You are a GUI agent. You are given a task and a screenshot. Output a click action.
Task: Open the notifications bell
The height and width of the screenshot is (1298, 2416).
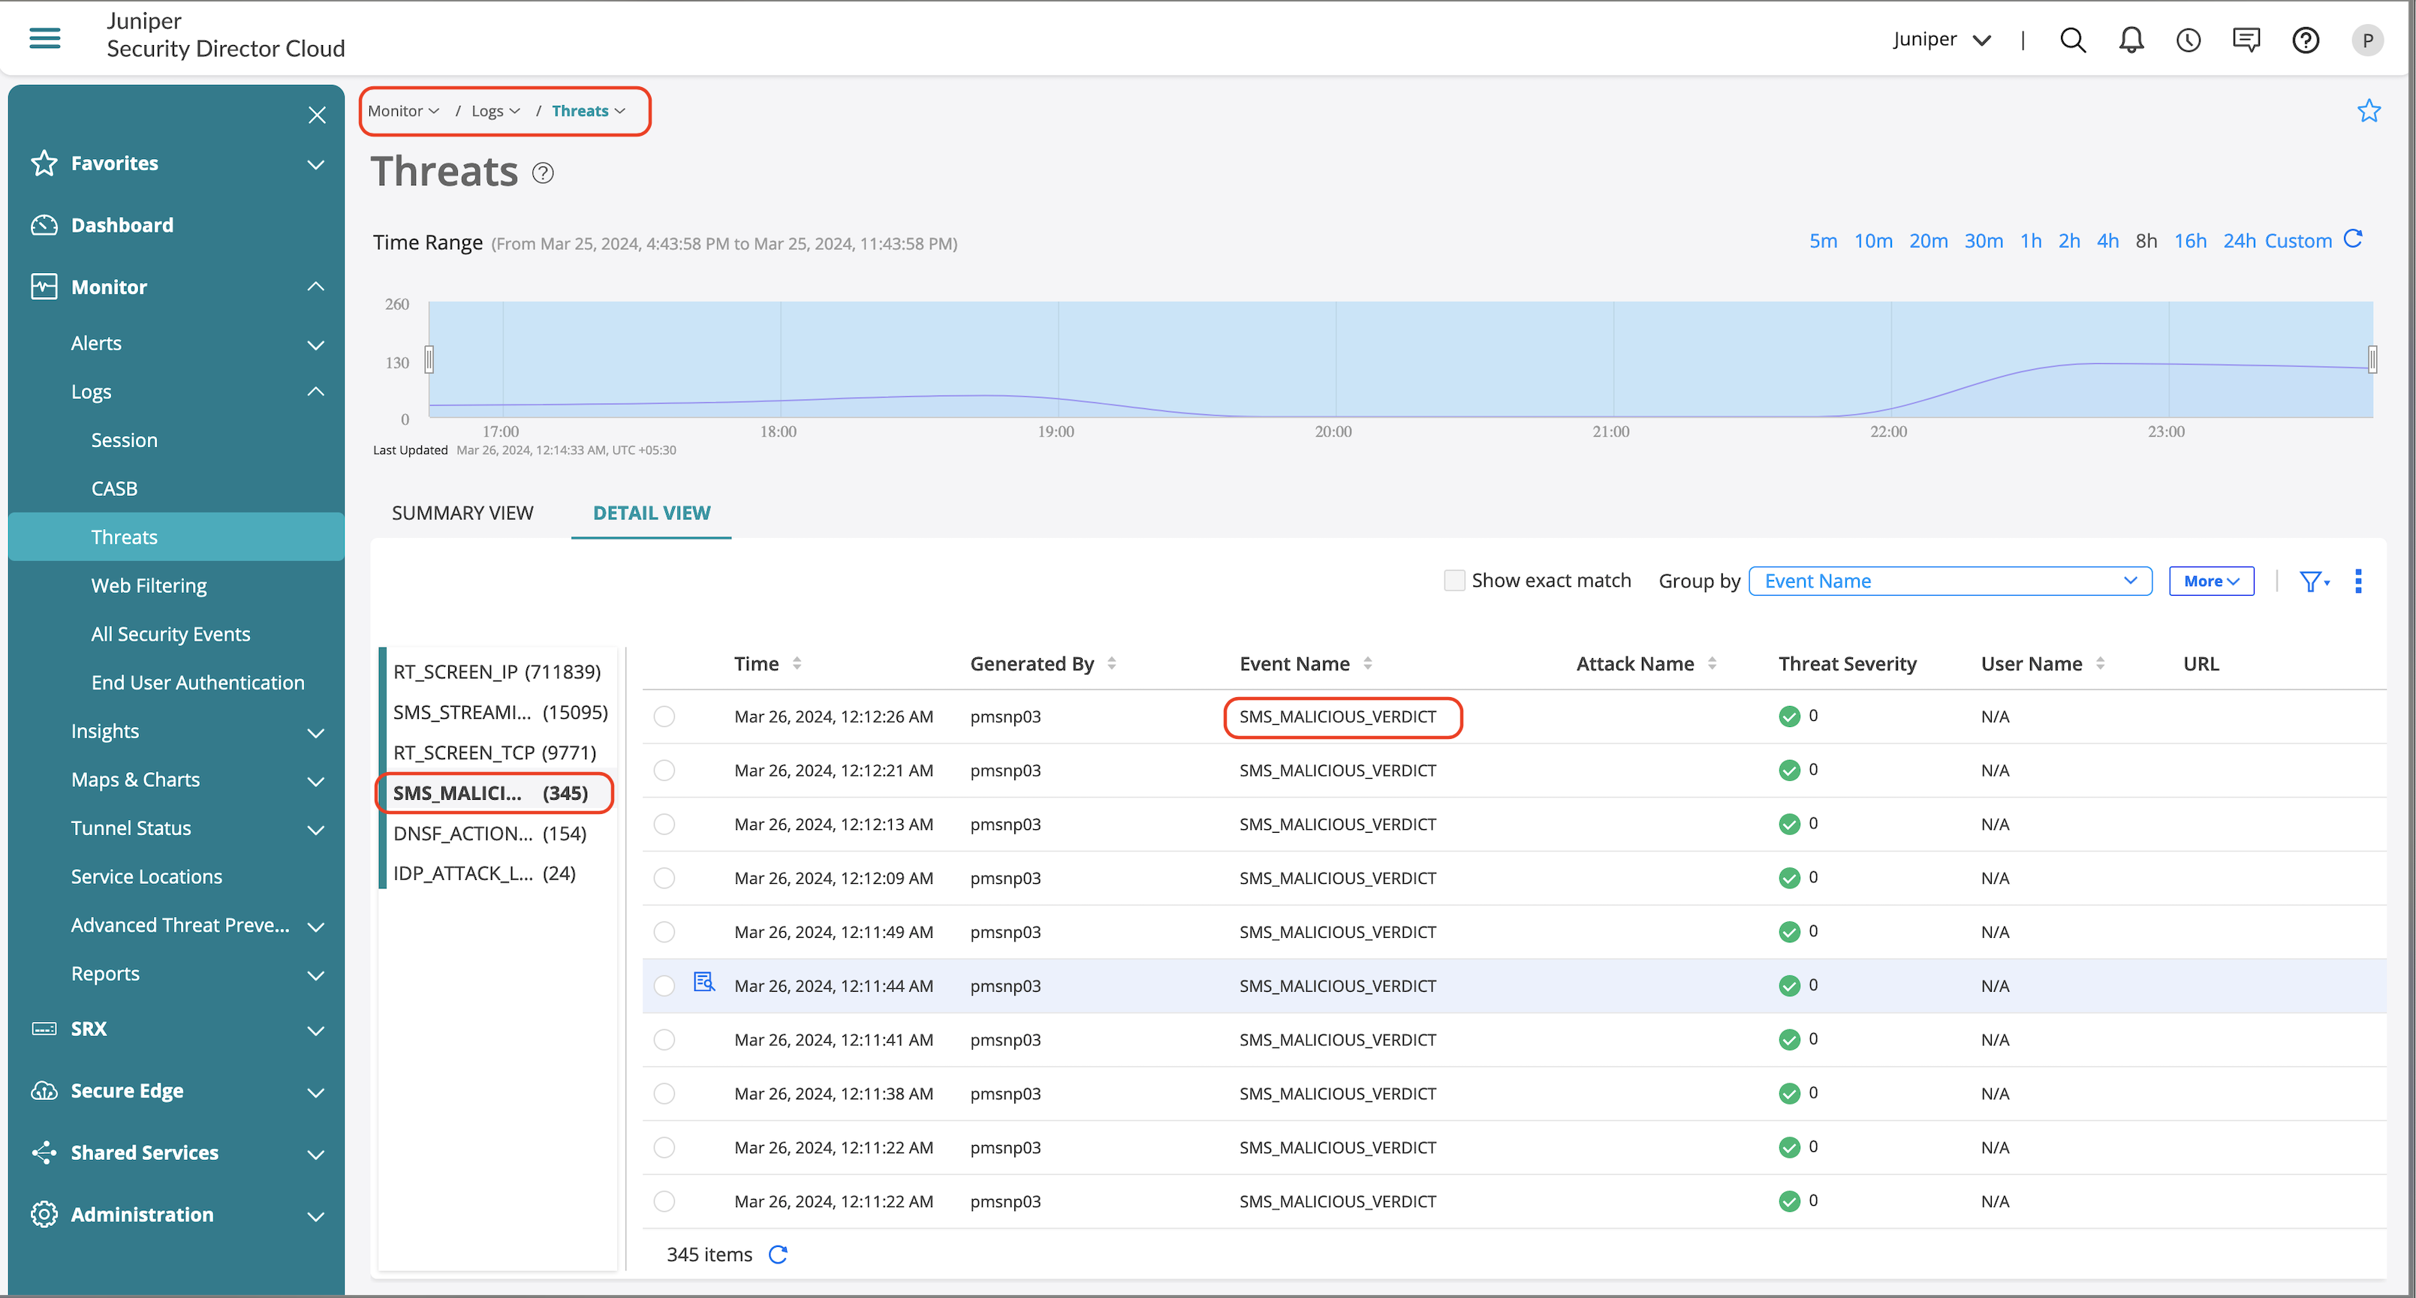coord(2131,41)
